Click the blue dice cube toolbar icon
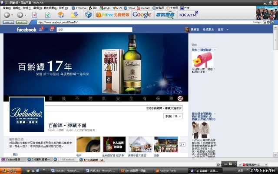Image resolution: width=278 pixels, height=174 pixels. click(88, 15)
